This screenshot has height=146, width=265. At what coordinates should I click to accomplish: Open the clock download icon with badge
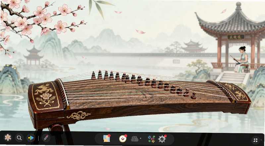[x=123, y=139]
